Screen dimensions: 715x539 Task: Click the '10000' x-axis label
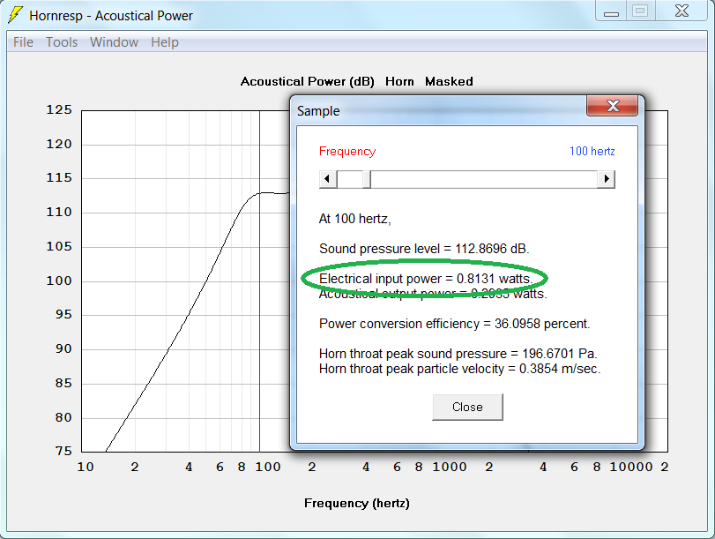tap(631, 467)
